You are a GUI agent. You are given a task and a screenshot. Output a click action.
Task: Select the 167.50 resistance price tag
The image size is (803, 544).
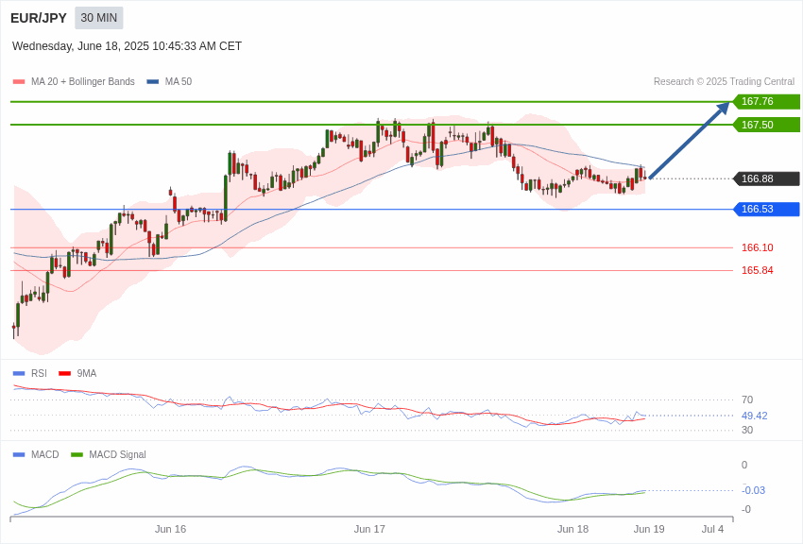click(x=766, y=125)
